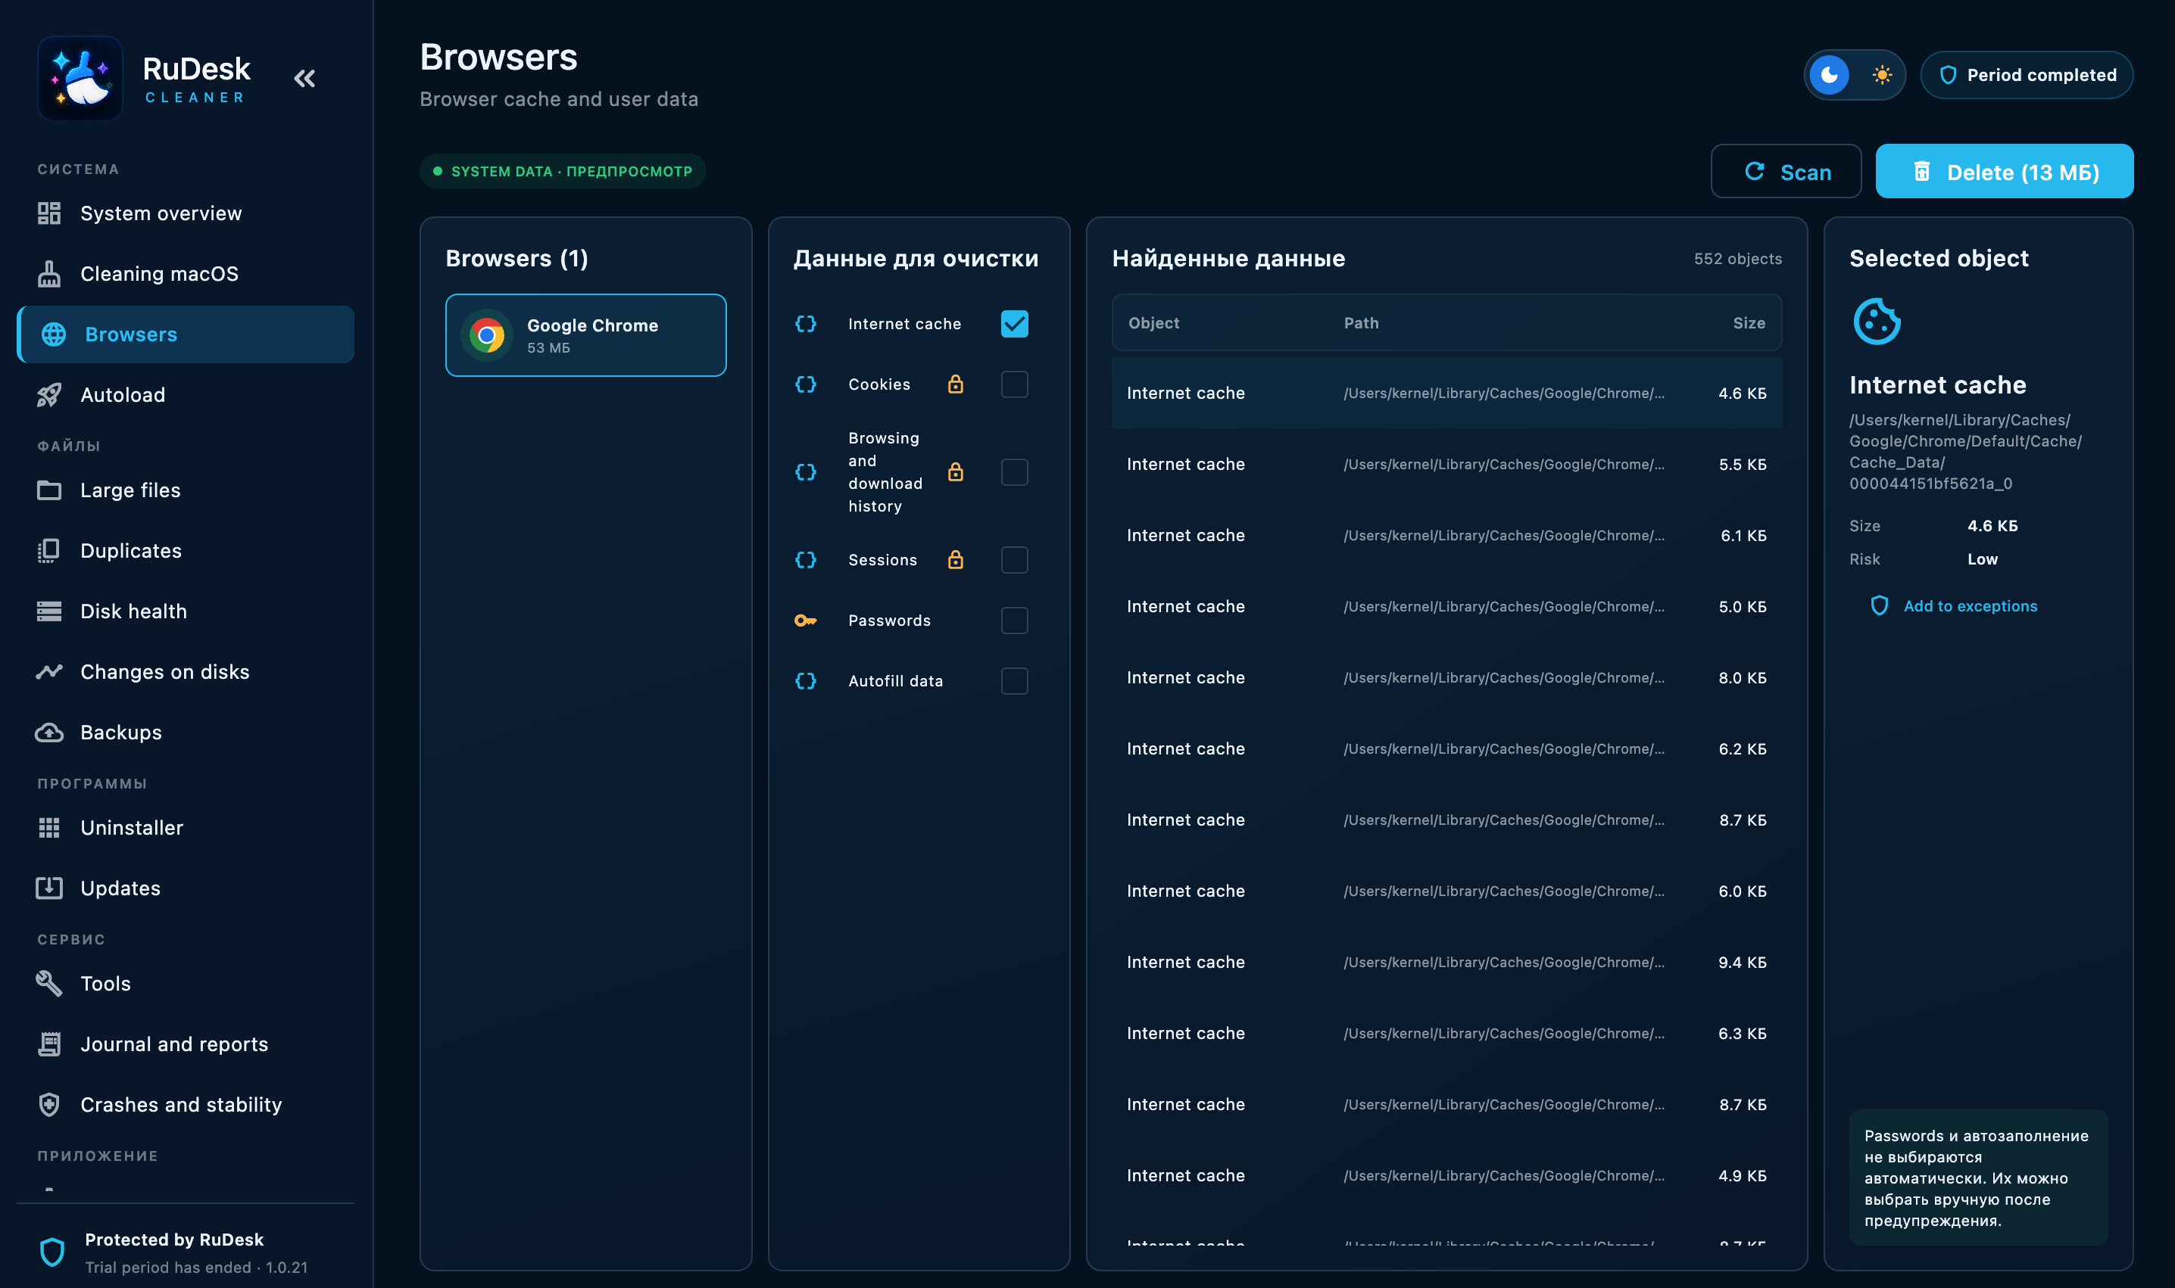Click the Journal and reports icon
This screenshot has height=1288, width=2175.
49,1044
